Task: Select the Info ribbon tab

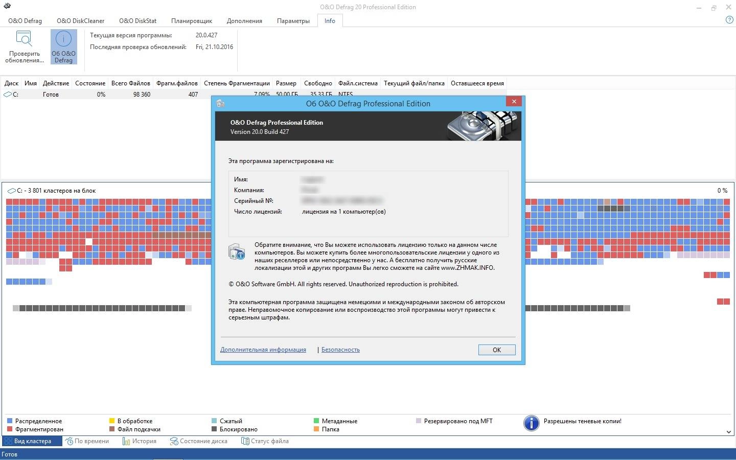Action: (330, 21)
